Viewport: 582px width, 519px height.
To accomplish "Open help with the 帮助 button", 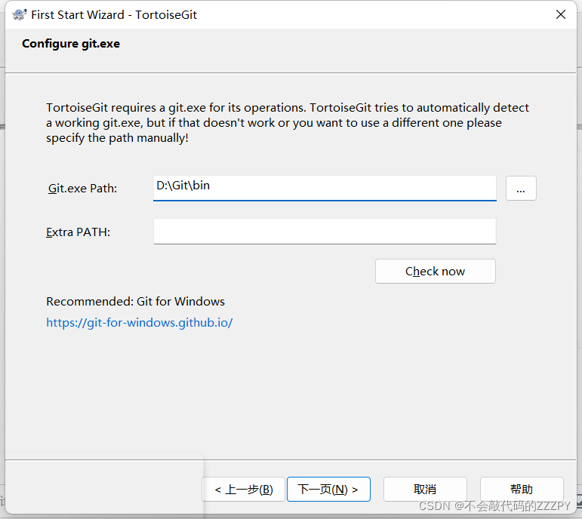I will point(522,490).
